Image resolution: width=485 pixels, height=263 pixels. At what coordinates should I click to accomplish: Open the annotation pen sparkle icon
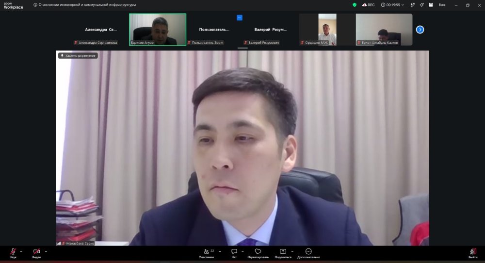tap(412, 5)
